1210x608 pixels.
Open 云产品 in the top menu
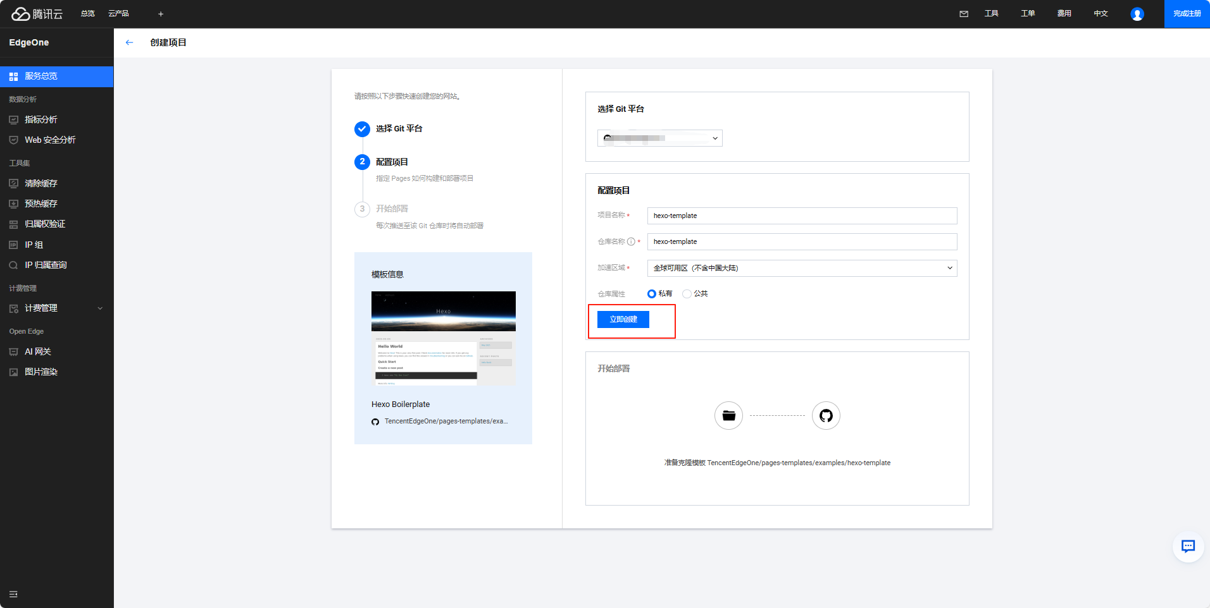point(118,14)
